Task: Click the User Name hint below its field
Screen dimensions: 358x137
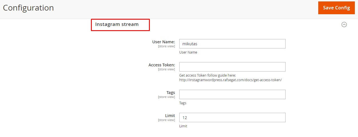Action: [x=188, y=52]
